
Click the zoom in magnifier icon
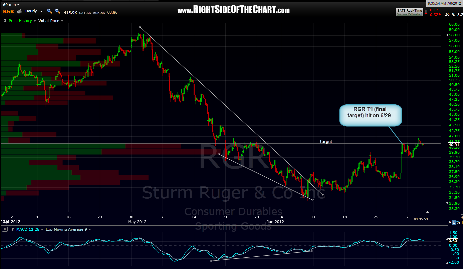point(49,11)
